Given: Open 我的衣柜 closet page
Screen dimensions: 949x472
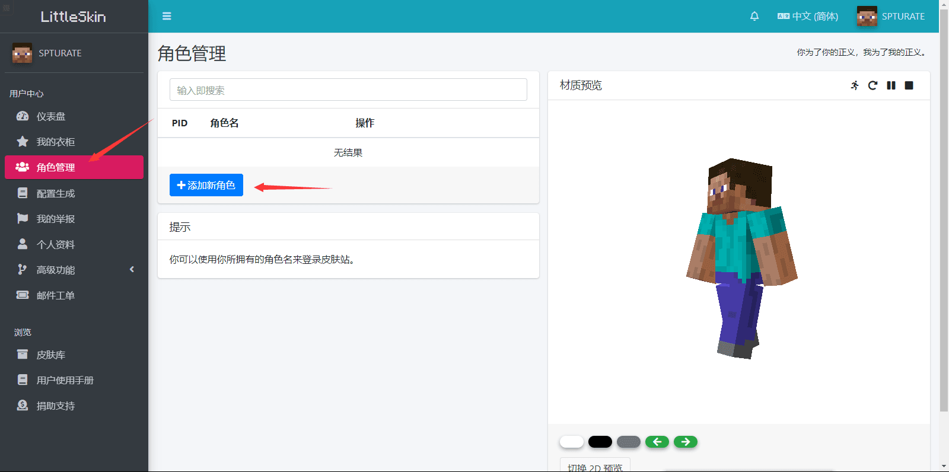Looking at the screenshot, I should (x=56, y=142).
